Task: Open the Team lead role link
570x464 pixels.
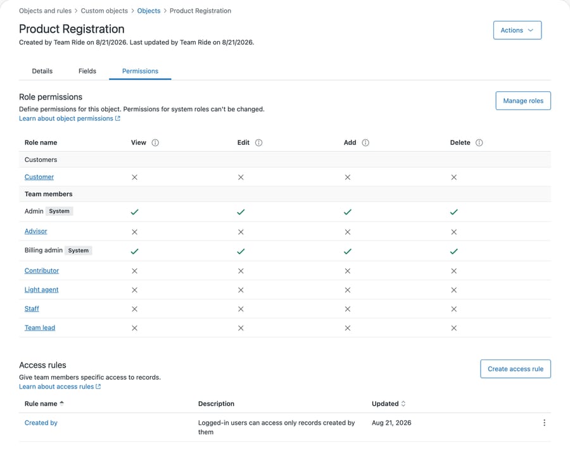Action: coord(40,328)
